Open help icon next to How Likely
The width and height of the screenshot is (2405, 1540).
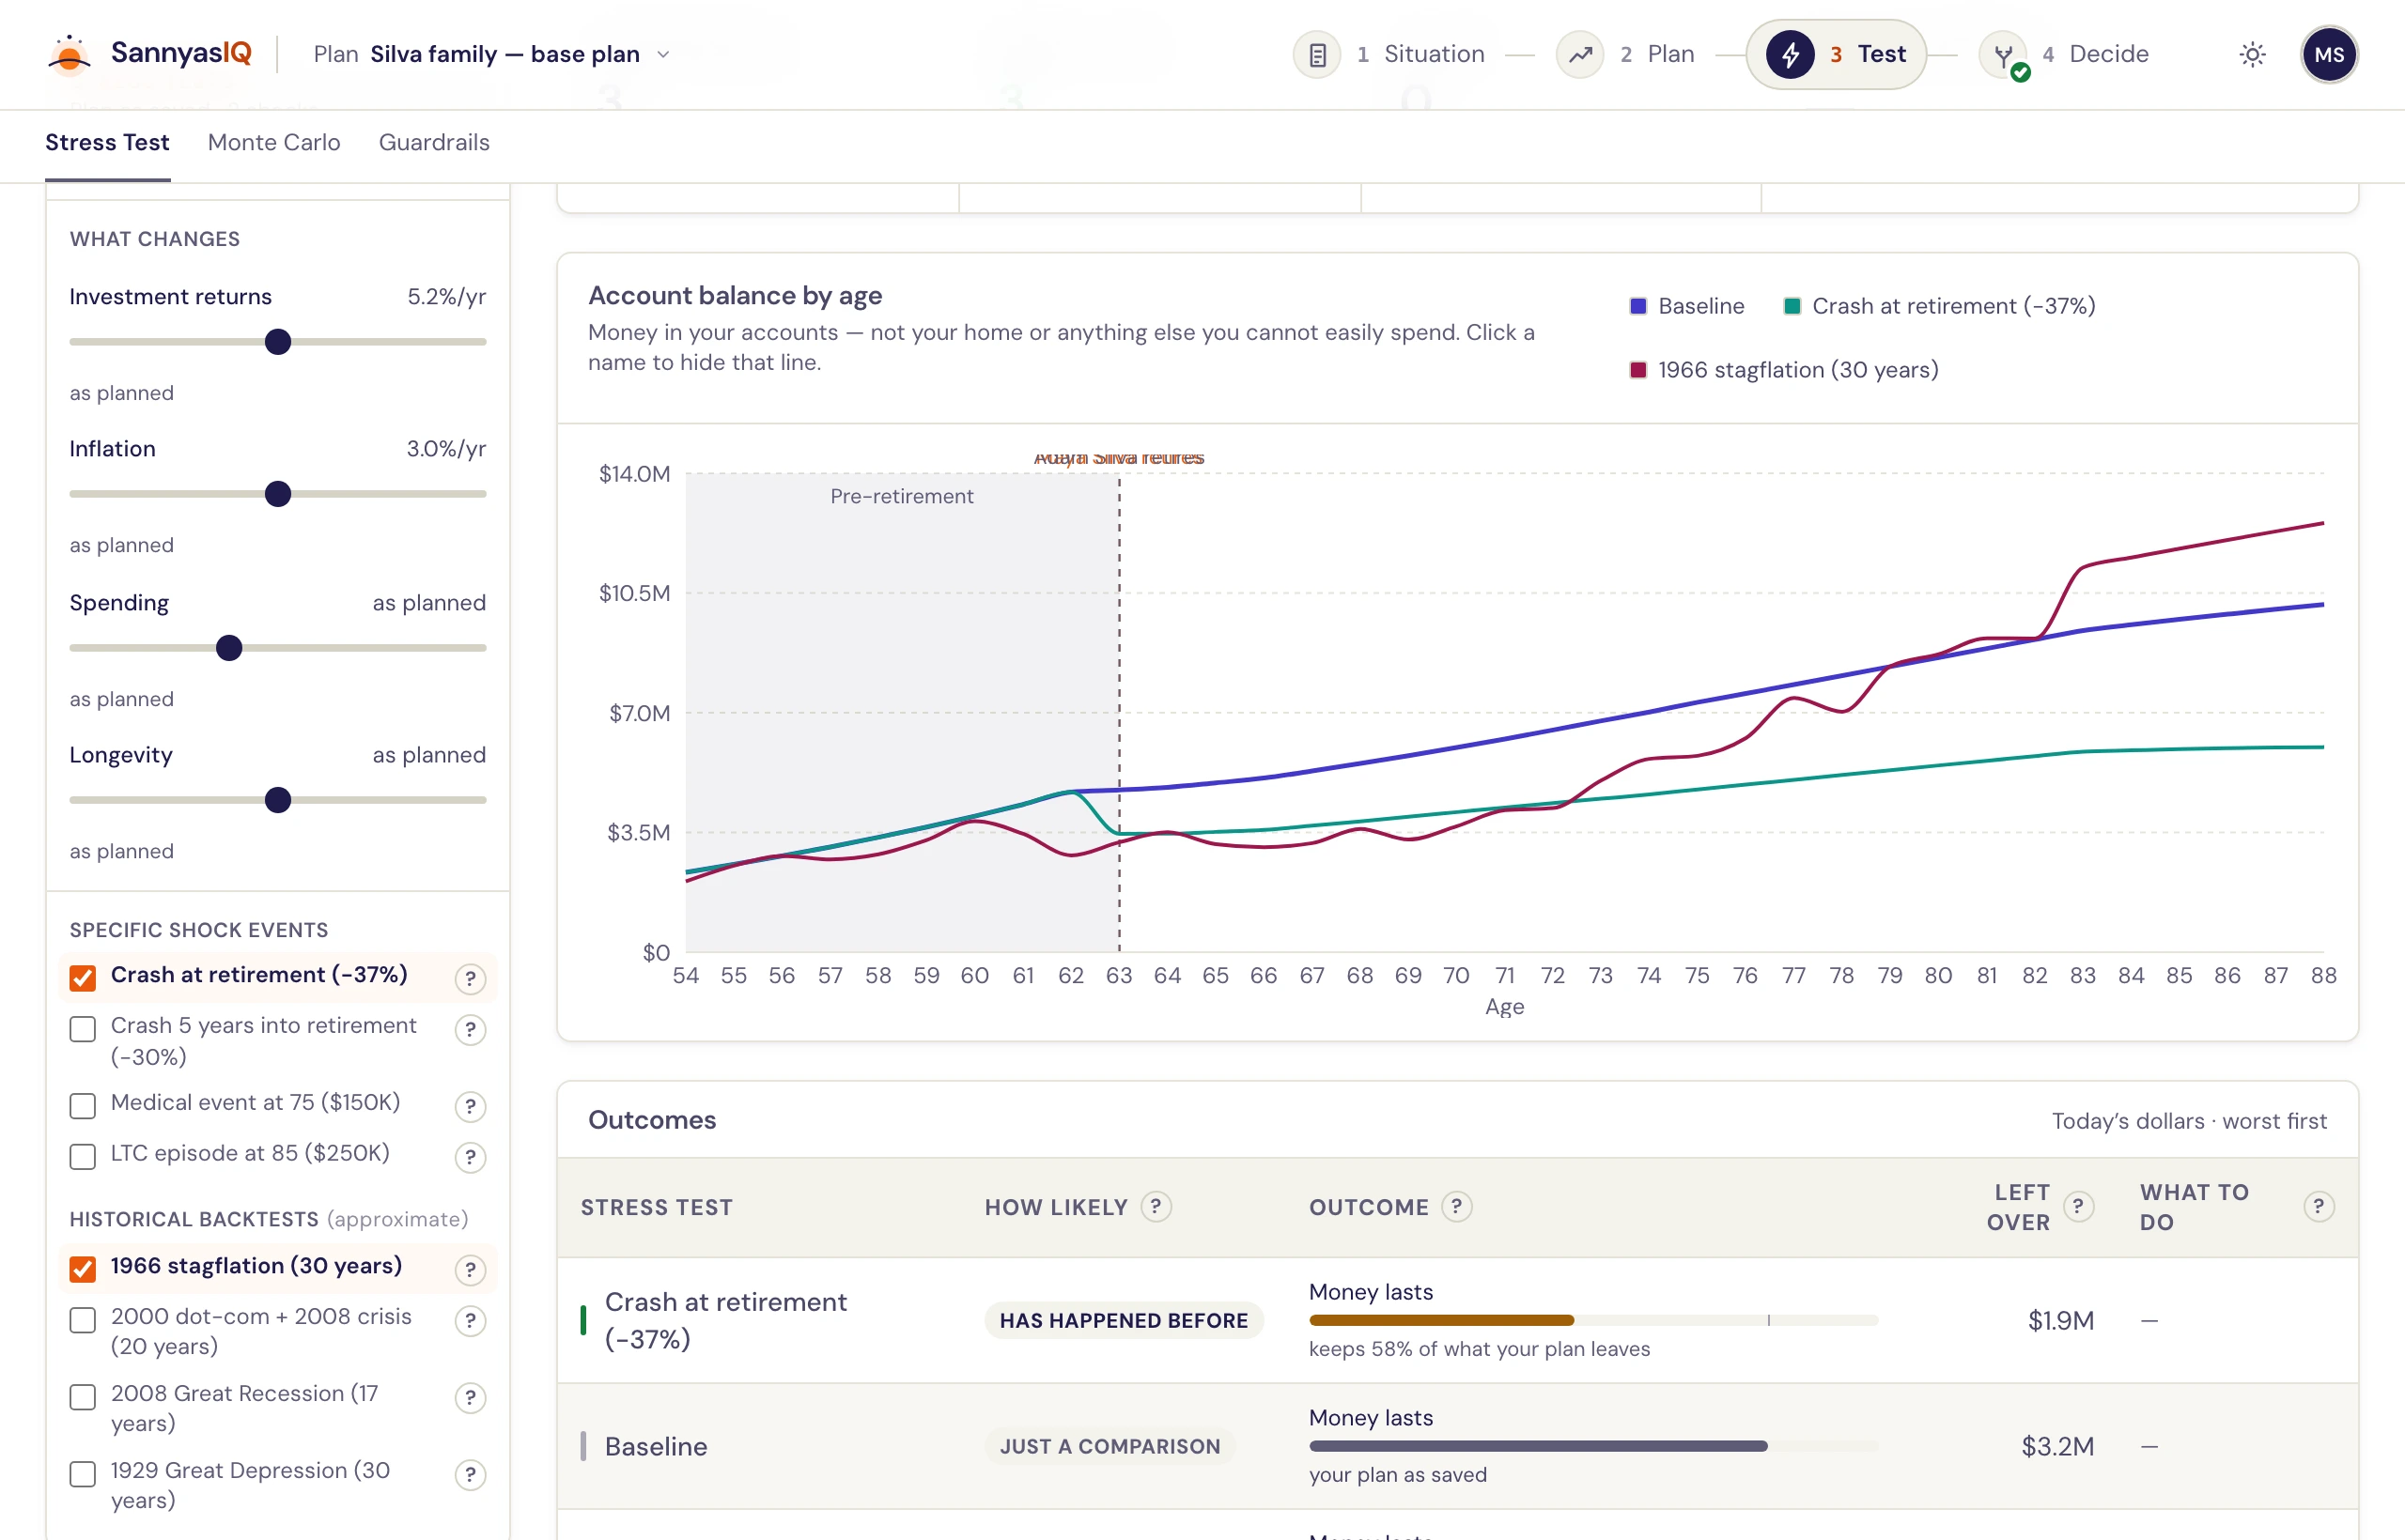[1156, 1206]
